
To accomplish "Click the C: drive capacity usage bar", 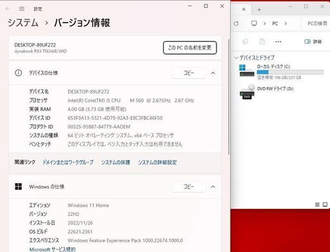I will click(x=290, y=72).
